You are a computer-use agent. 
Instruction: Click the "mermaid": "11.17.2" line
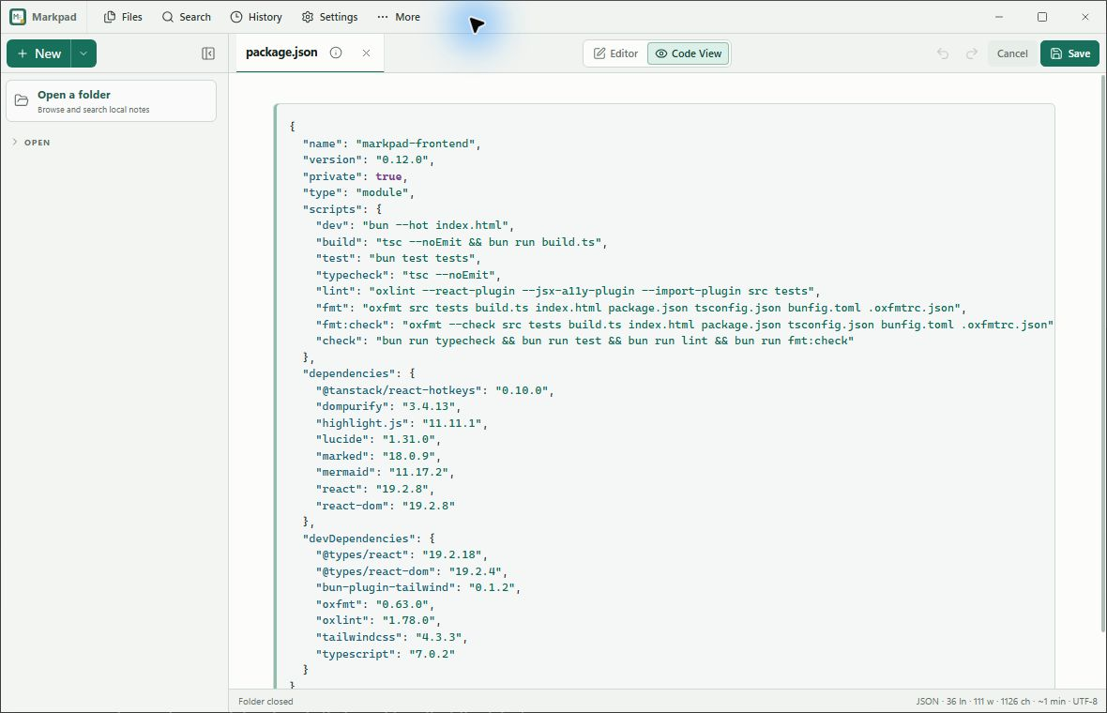coord(385,472)
